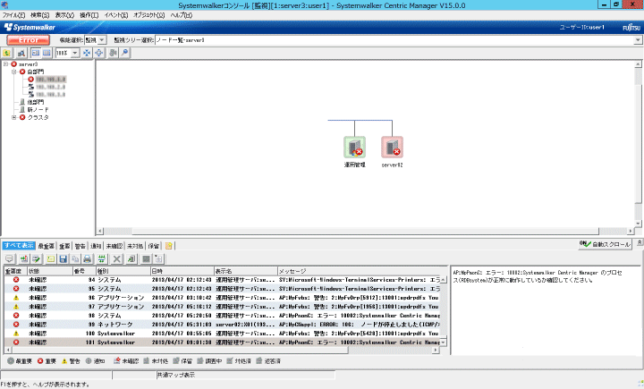Image resolution: width=644 pixels, height=389 pixels.
Task: Select event row number 94
Action: coord(222,280)
